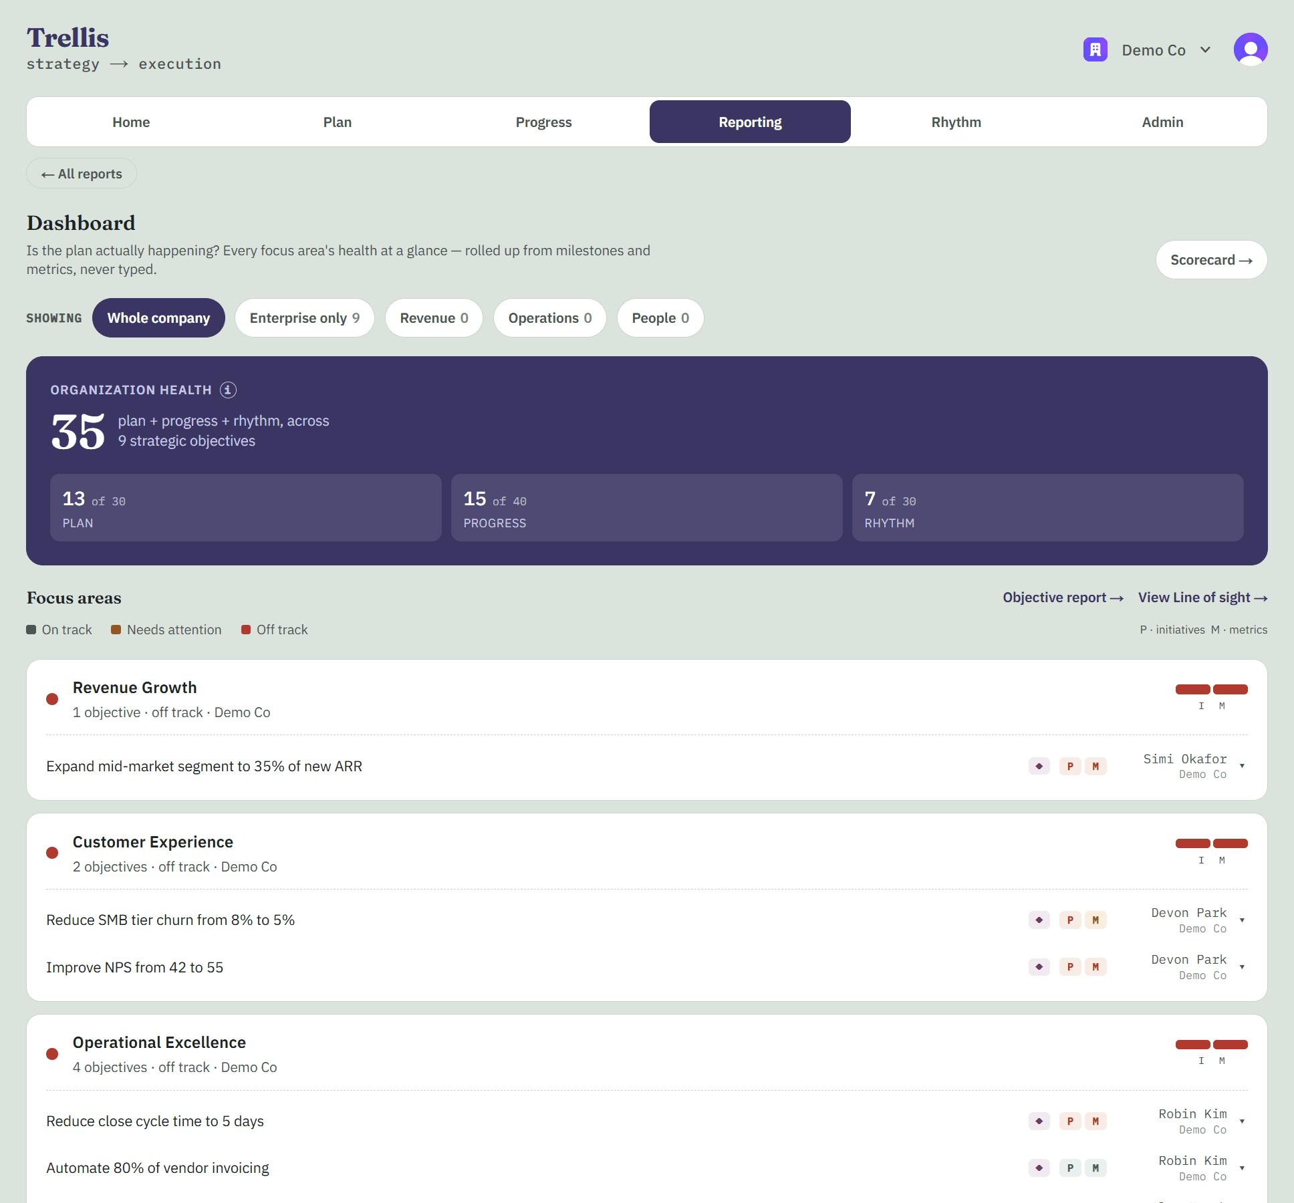Filter by Operations
Screen dimensions: 1294x1203
(550, 317)
